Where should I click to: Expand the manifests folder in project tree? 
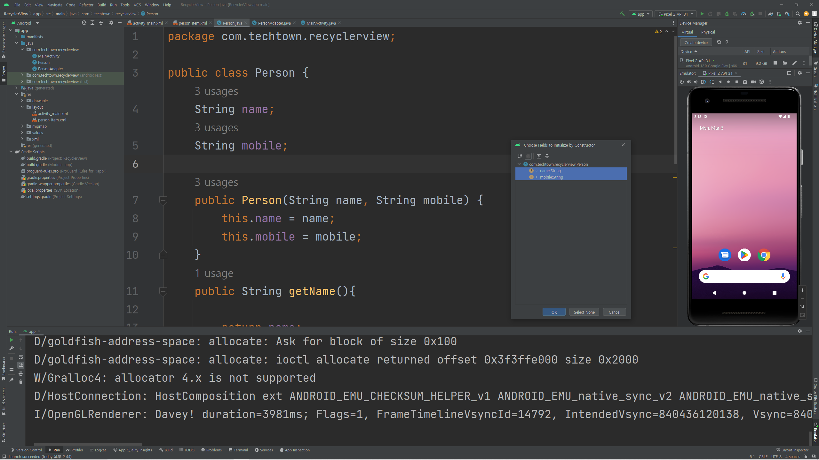tap(17, 37)
